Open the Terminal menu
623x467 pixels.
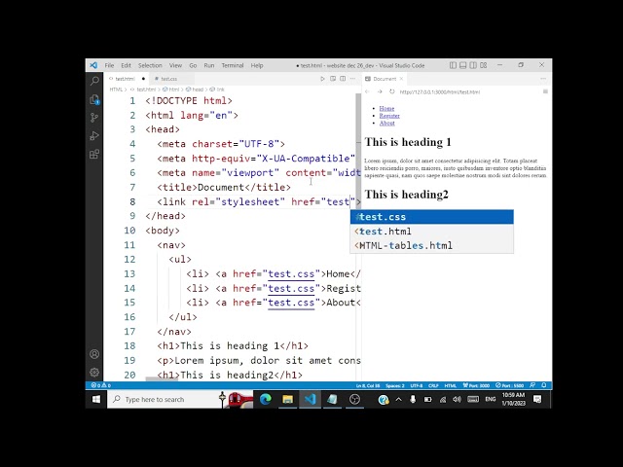coord(233,65)
